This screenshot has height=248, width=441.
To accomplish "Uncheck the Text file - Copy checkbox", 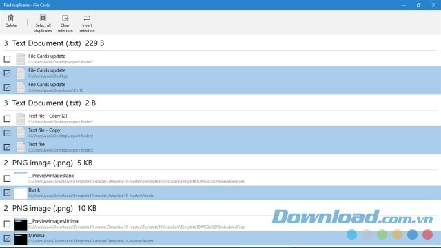I will coord(7,133).
